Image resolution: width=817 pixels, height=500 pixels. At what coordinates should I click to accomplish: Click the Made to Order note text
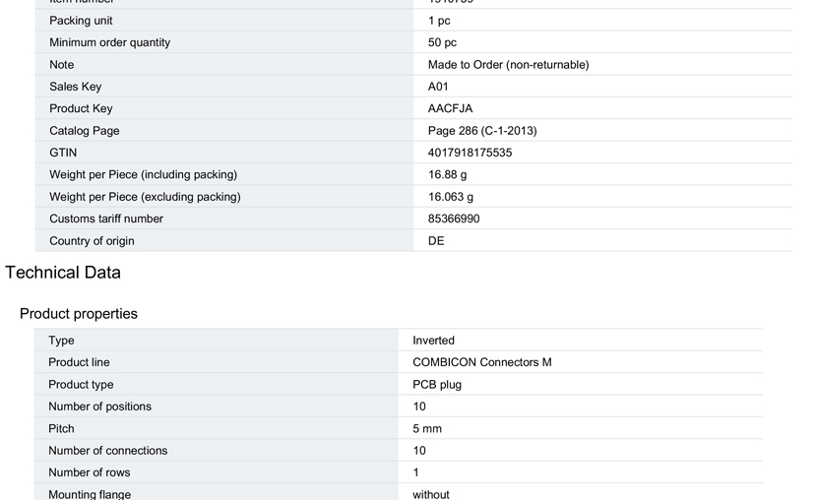508,65
